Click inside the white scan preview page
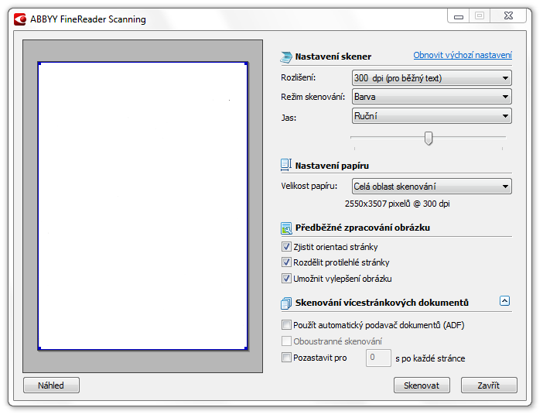 click(x=142, y=206)
